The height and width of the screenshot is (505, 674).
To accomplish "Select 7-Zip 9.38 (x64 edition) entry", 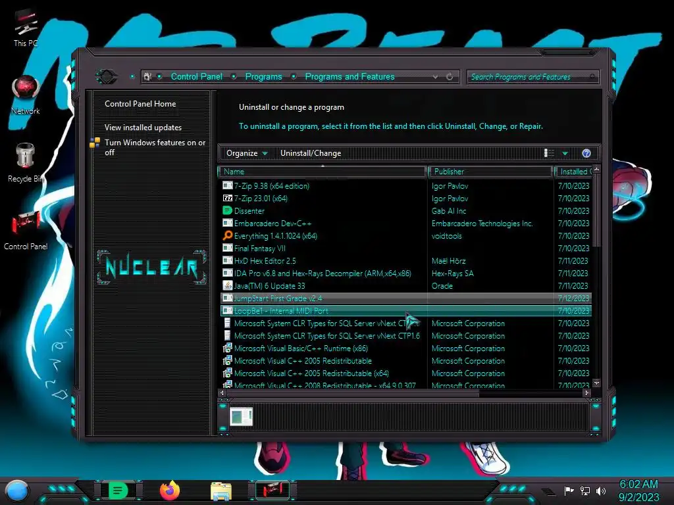I will pos(405,186).
